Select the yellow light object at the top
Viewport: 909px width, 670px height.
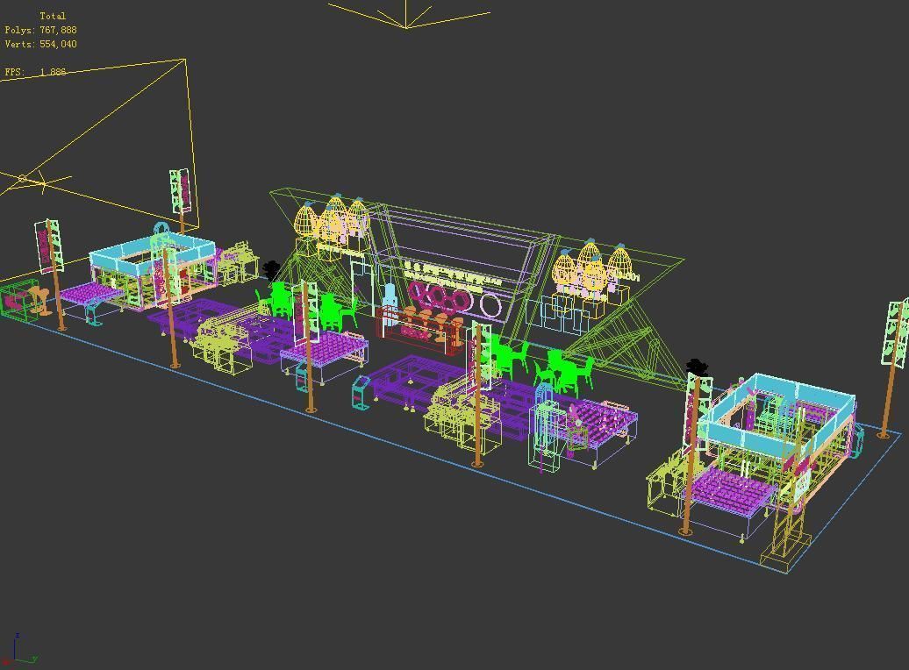click(x=407, y=14)
